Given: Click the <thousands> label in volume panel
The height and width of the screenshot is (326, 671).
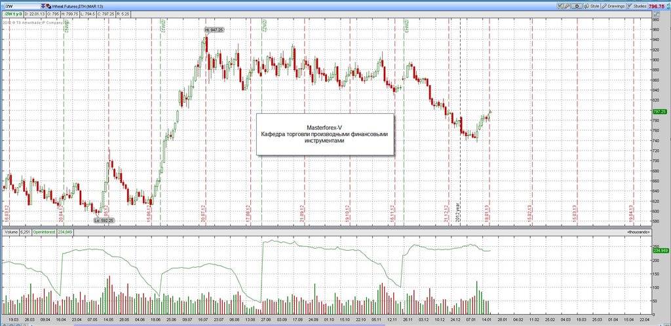Looking at the screenshot, I should coord(638,232).
